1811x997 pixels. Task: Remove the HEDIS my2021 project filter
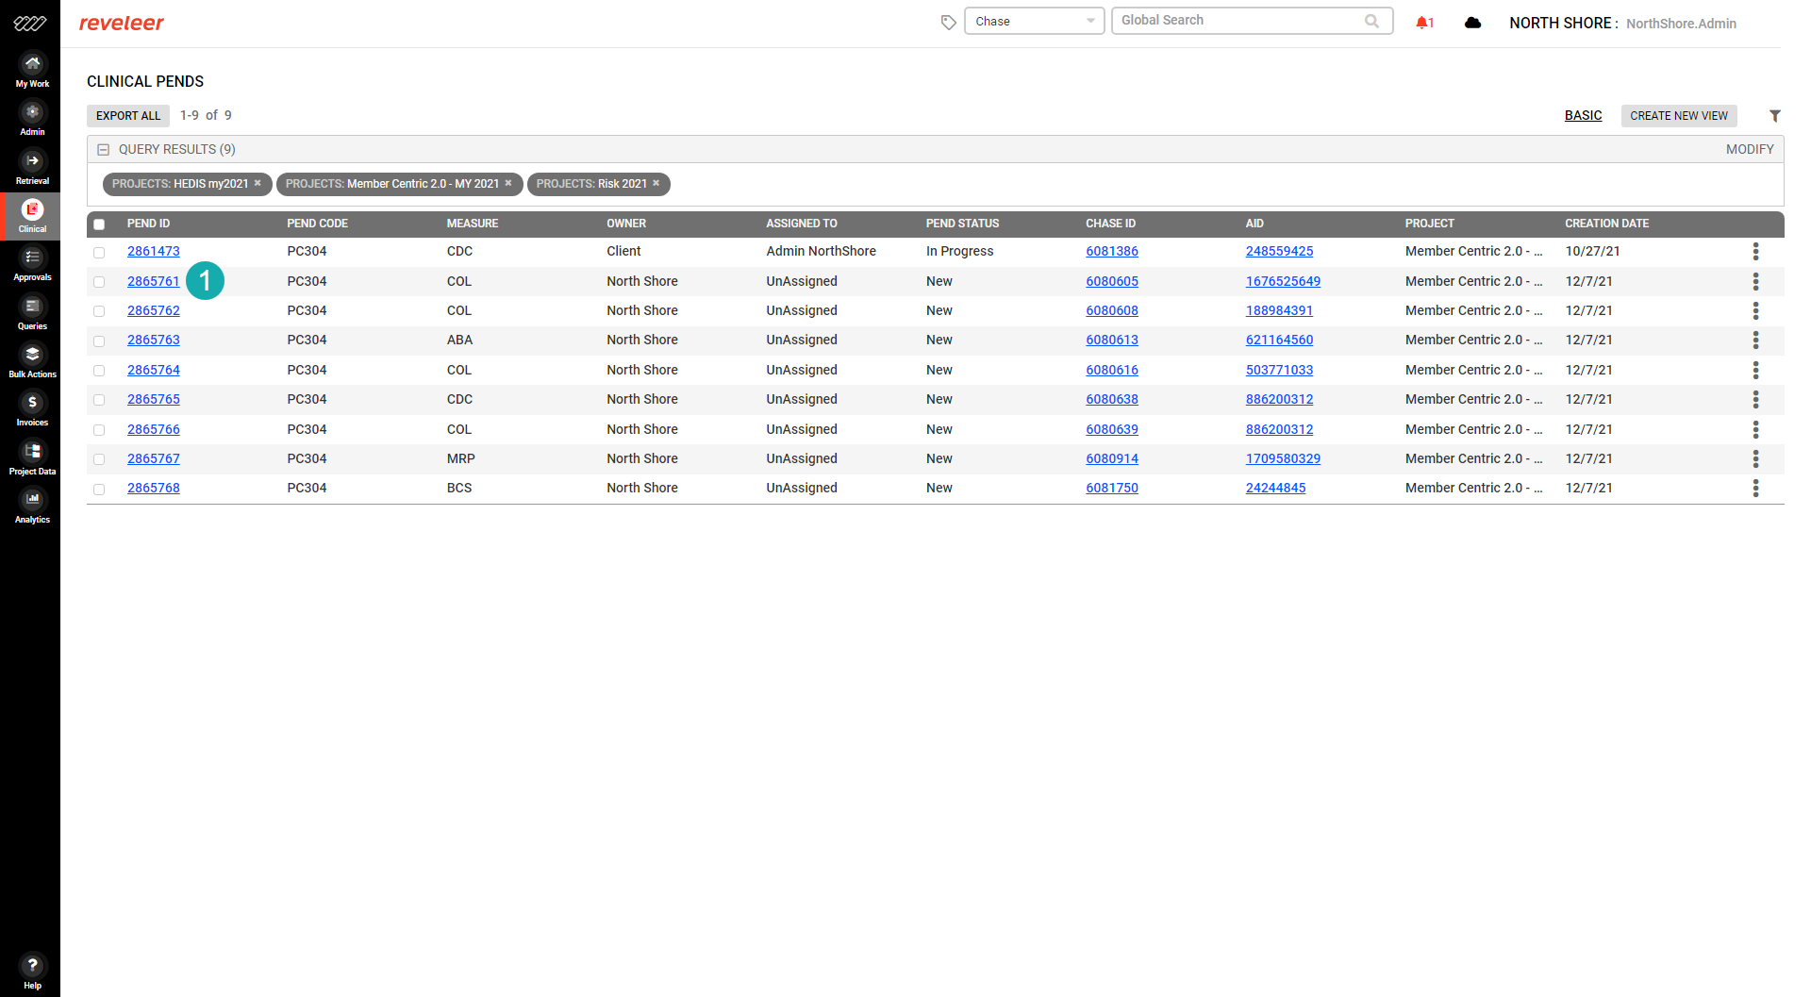pyautogui.click(x=258, y=183)
